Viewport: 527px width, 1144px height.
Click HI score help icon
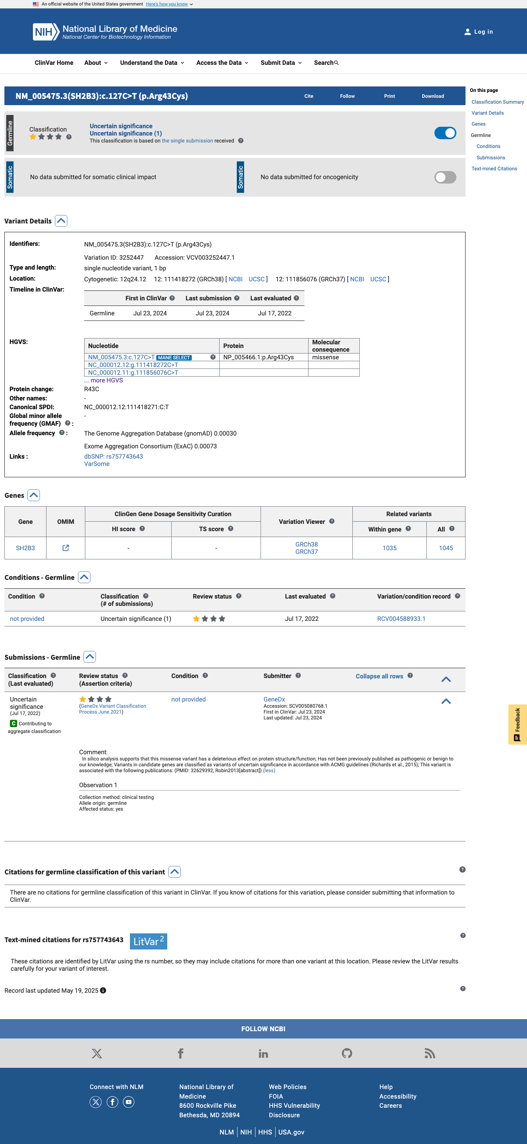click(142, 529)
